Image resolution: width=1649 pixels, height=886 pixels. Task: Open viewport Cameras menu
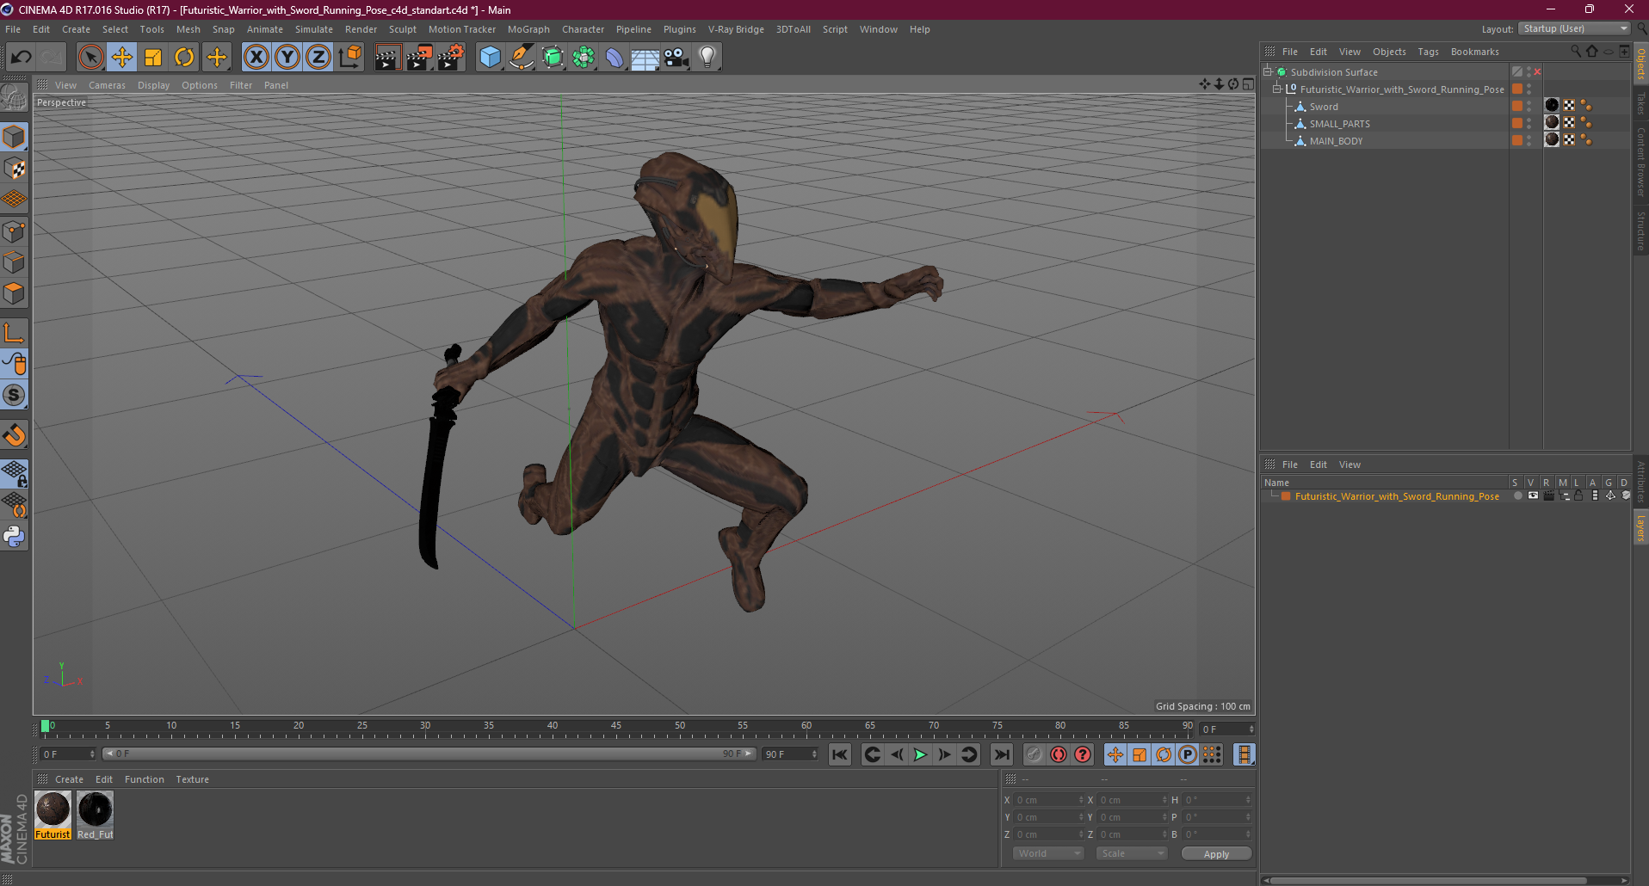[x=107, y=85]
